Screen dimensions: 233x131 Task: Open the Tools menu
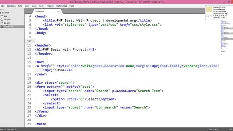(x=42, y=6)
